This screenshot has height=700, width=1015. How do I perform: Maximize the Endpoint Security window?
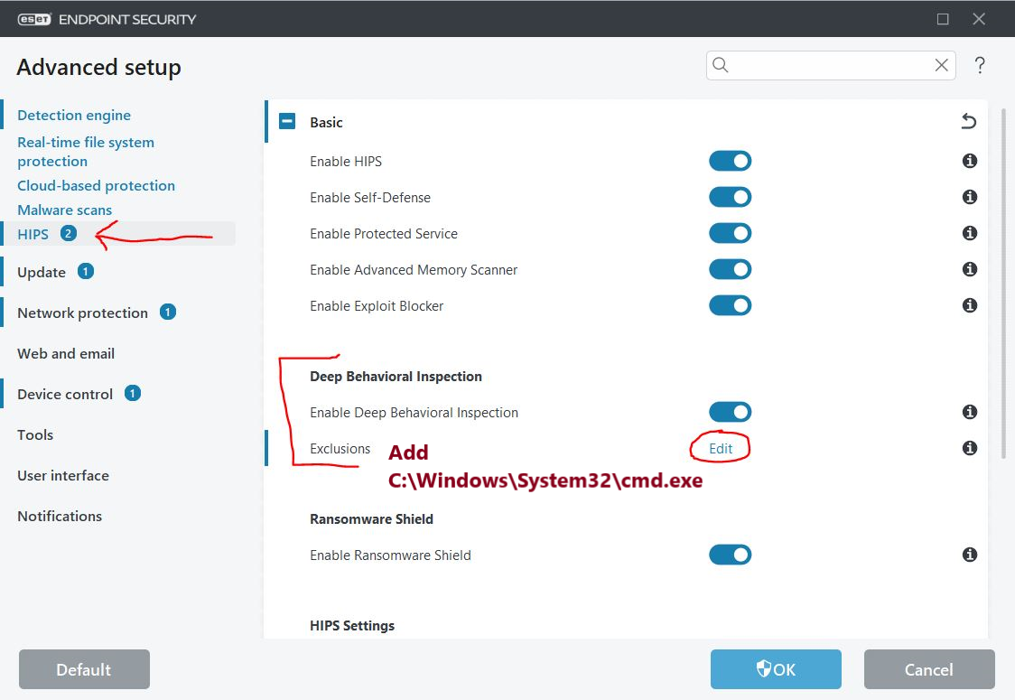click(x=943, y=19)
